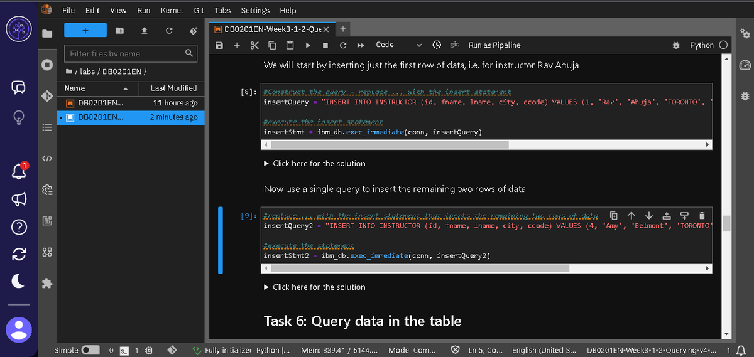Open the Edit menu

[x=92, y=10]
